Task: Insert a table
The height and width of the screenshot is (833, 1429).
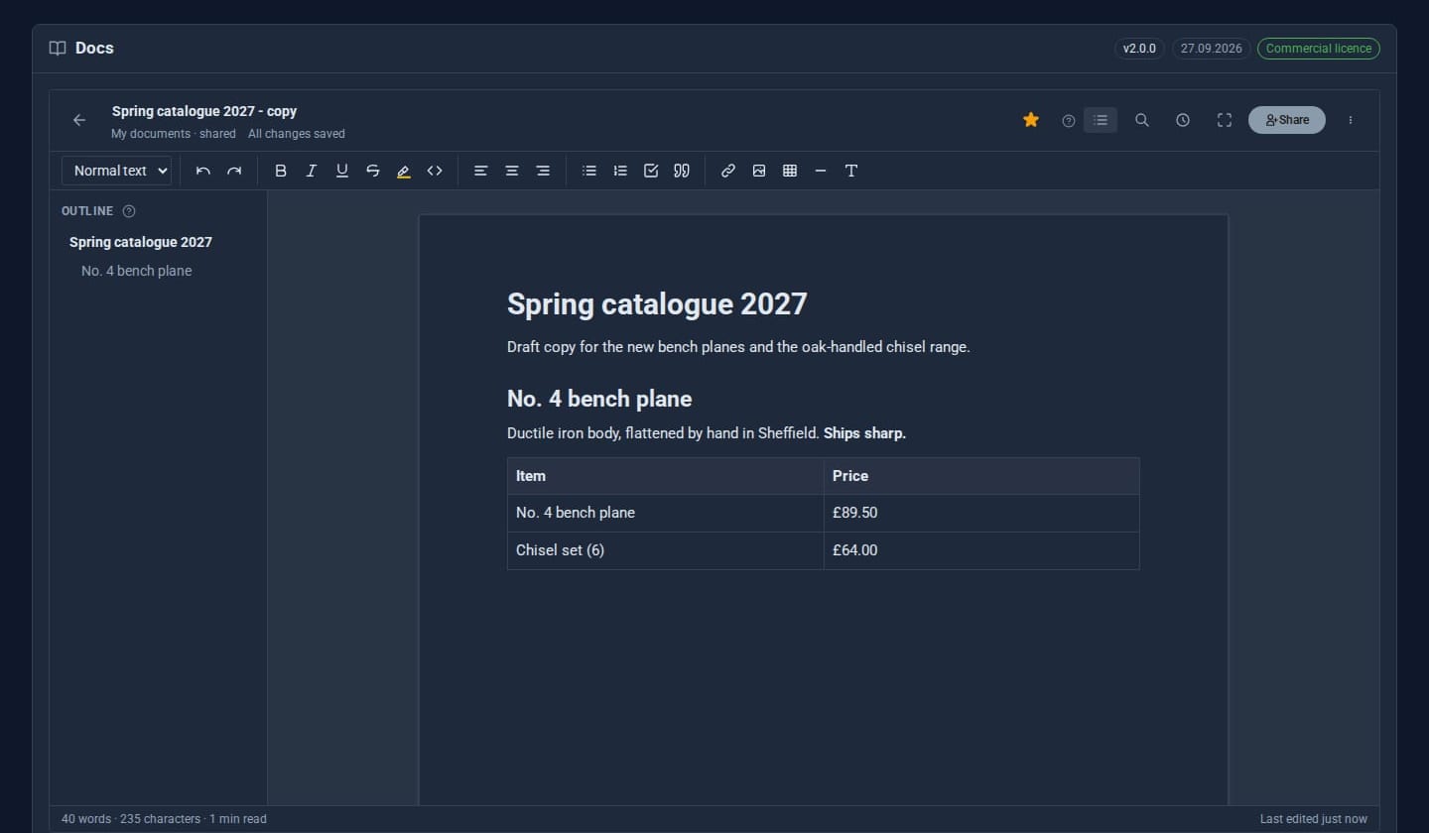Action: tap(790, 171)
